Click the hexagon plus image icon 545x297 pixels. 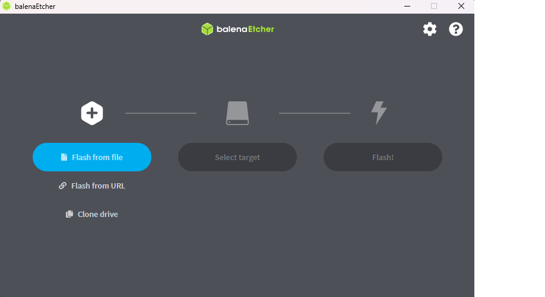coord(92,113)
